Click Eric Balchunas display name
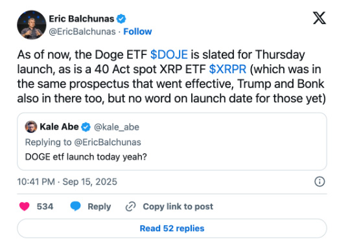This screenshot has width=350, height=248. click(x=82, y=19)
